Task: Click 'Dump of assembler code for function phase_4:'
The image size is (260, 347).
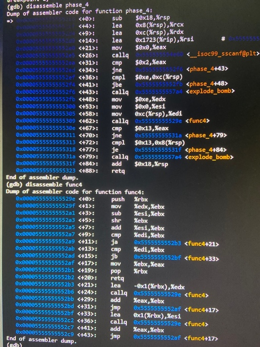Action: (79, 12)
